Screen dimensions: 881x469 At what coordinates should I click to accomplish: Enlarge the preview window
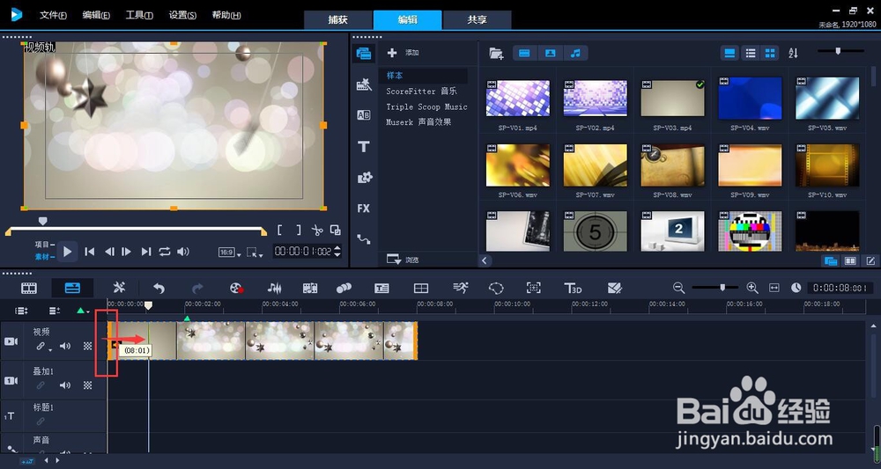point(336,230)
